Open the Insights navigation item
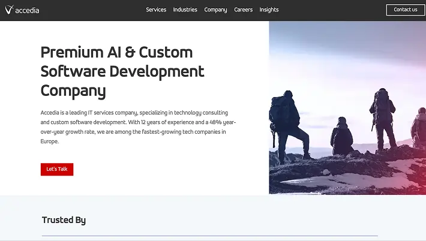The width and height of the screenshot is (426, 241). click(x=269, y=10)
